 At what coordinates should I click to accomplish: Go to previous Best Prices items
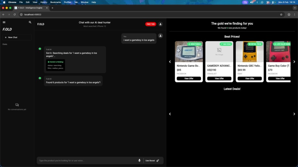click(170, 62)
